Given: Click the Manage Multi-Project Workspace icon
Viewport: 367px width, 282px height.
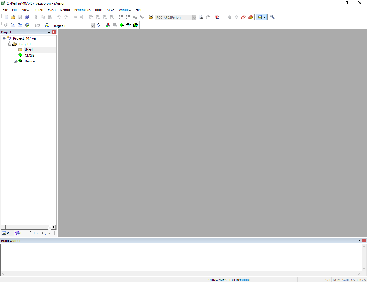Looking at the screenshot, I should pos(115,25).
